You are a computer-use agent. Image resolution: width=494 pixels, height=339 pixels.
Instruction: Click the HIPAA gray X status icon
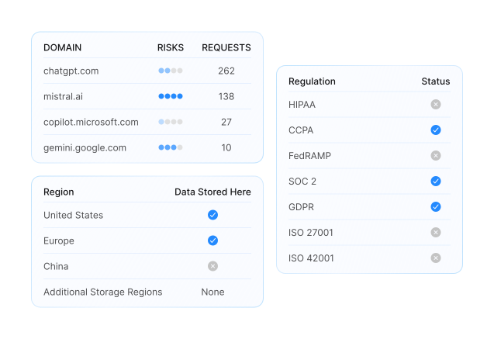click(435, 105)
